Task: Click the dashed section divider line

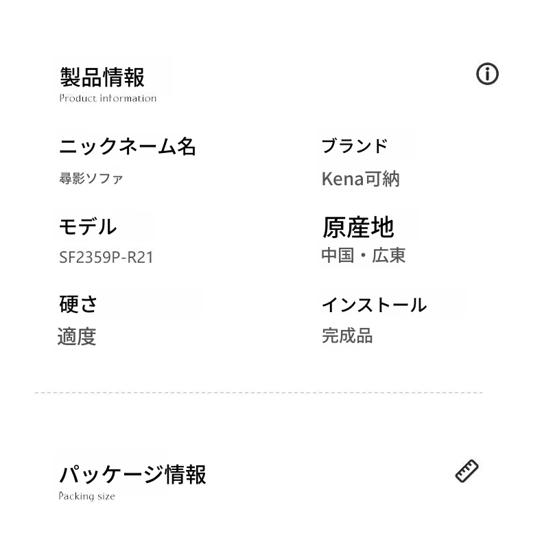Action: (259, 392)
